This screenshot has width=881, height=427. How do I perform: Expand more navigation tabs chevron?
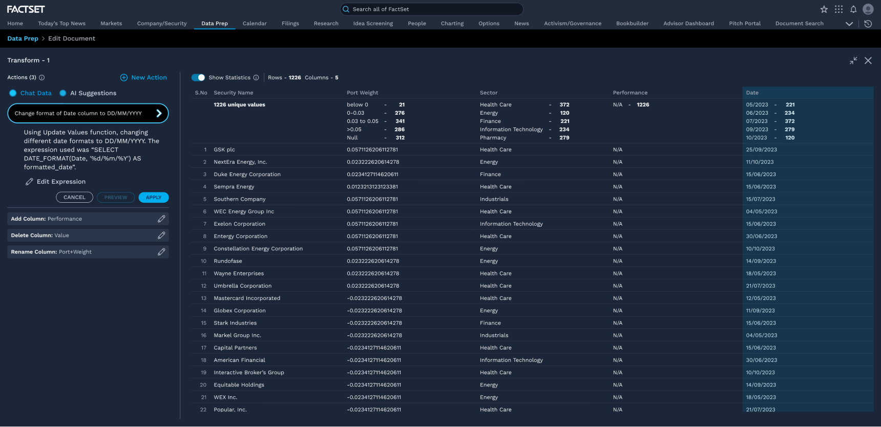pyautogui.click(x=849, y=24)
